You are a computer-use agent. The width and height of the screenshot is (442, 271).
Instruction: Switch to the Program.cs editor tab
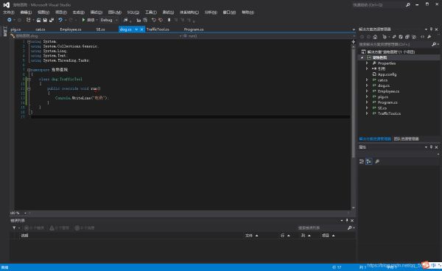(194, 29)
